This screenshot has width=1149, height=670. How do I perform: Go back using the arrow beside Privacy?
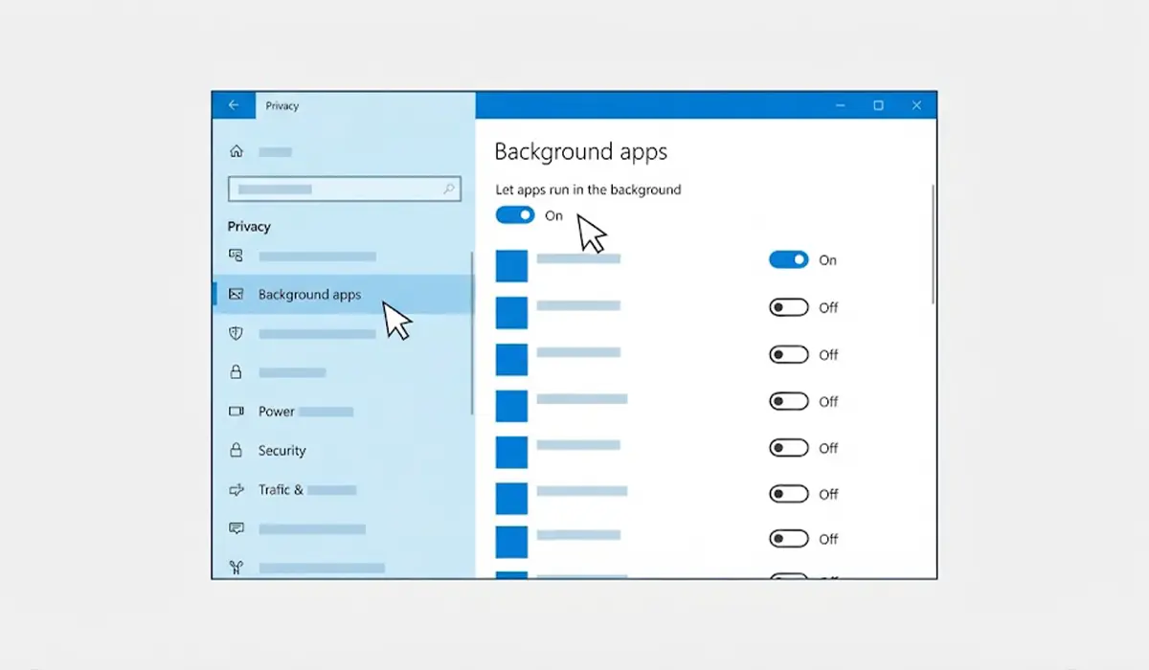click(234, 105)
